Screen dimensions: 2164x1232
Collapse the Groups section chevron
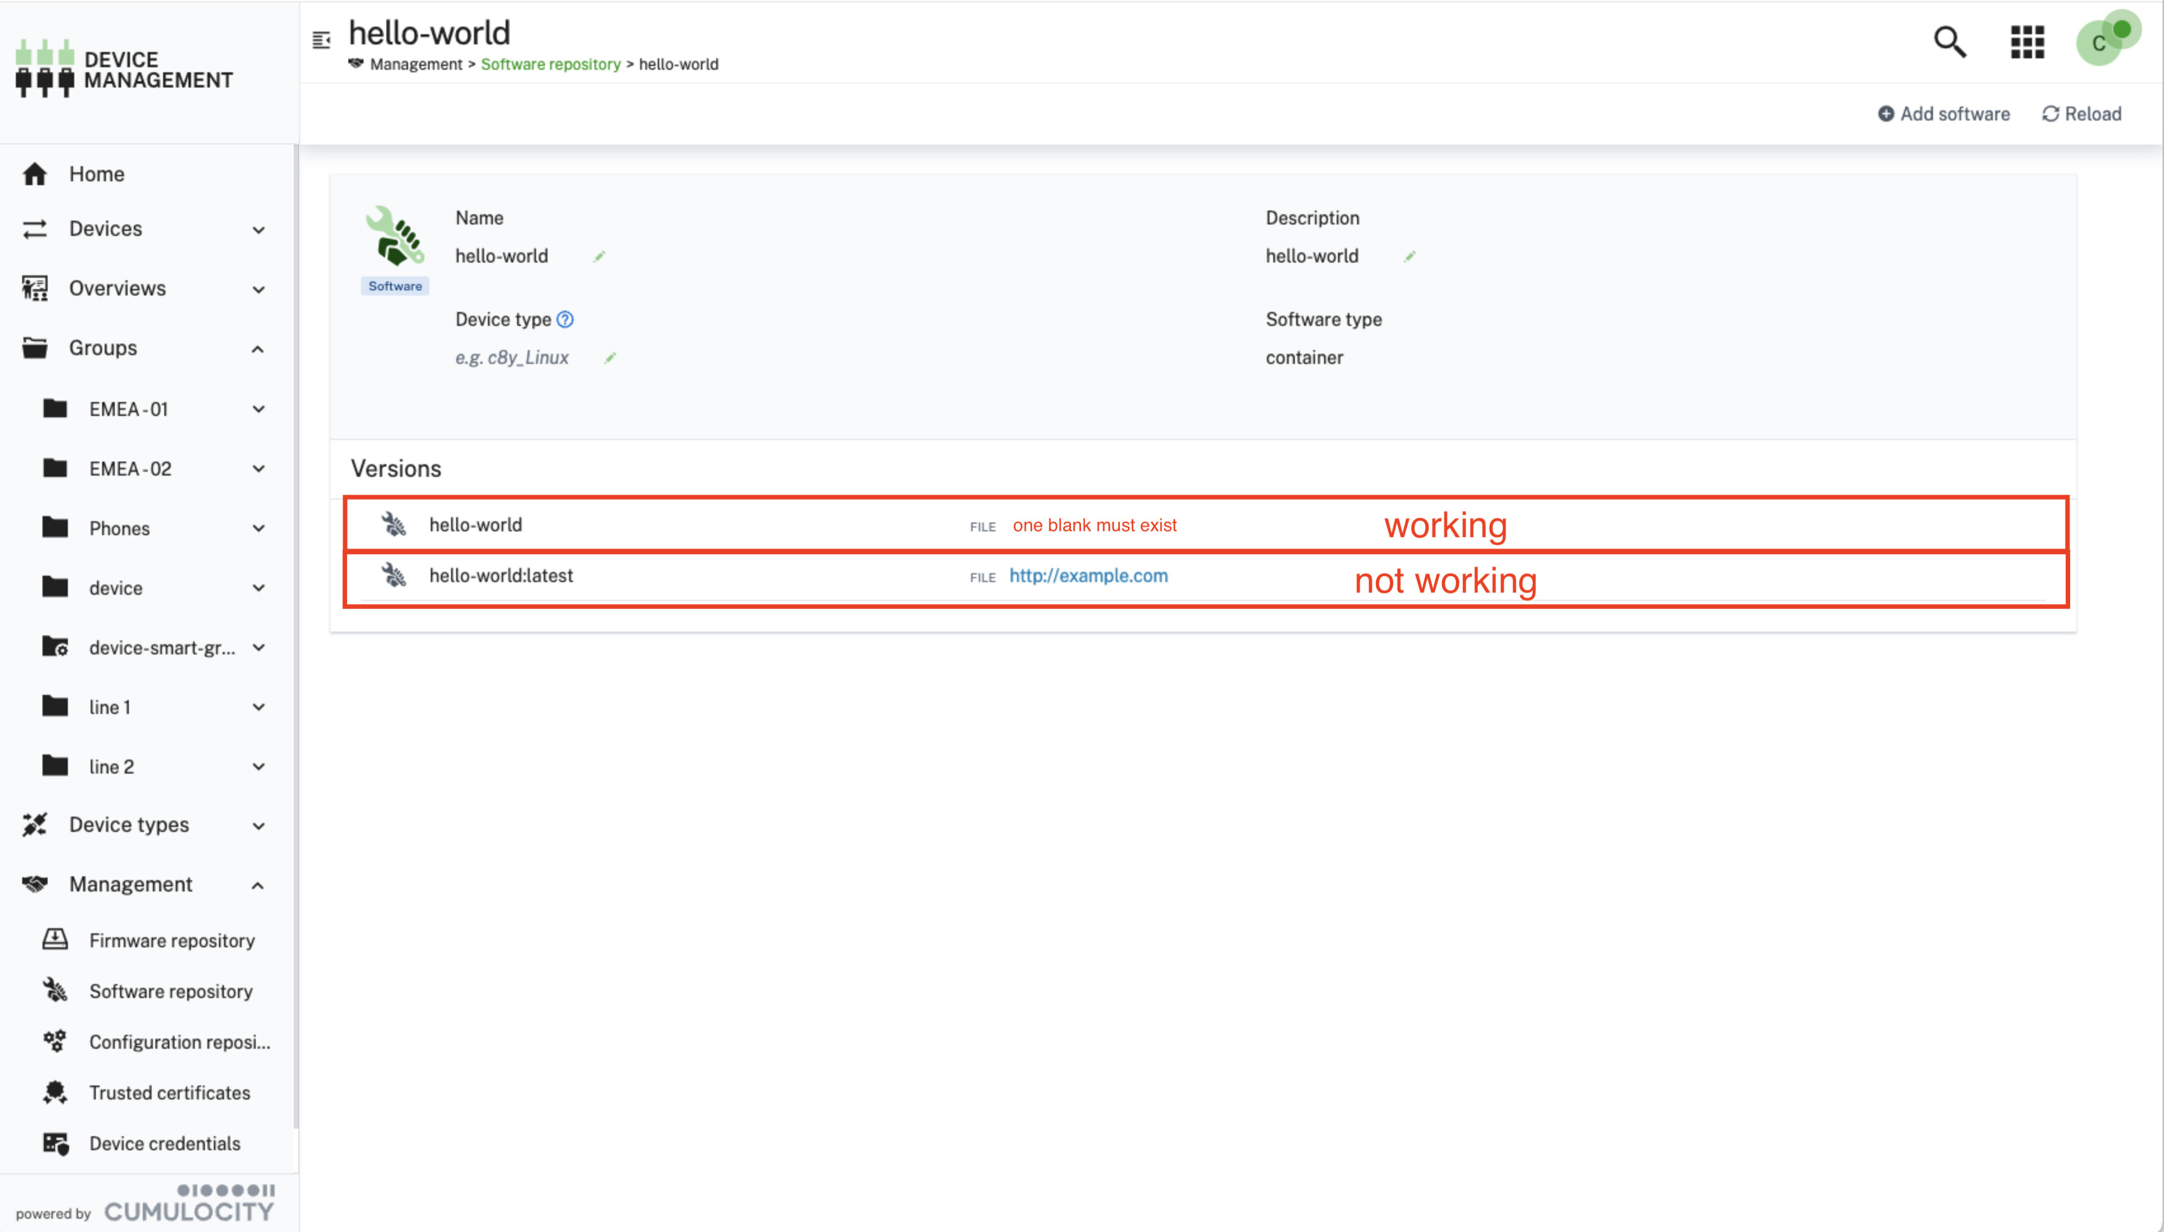point(258,349)
